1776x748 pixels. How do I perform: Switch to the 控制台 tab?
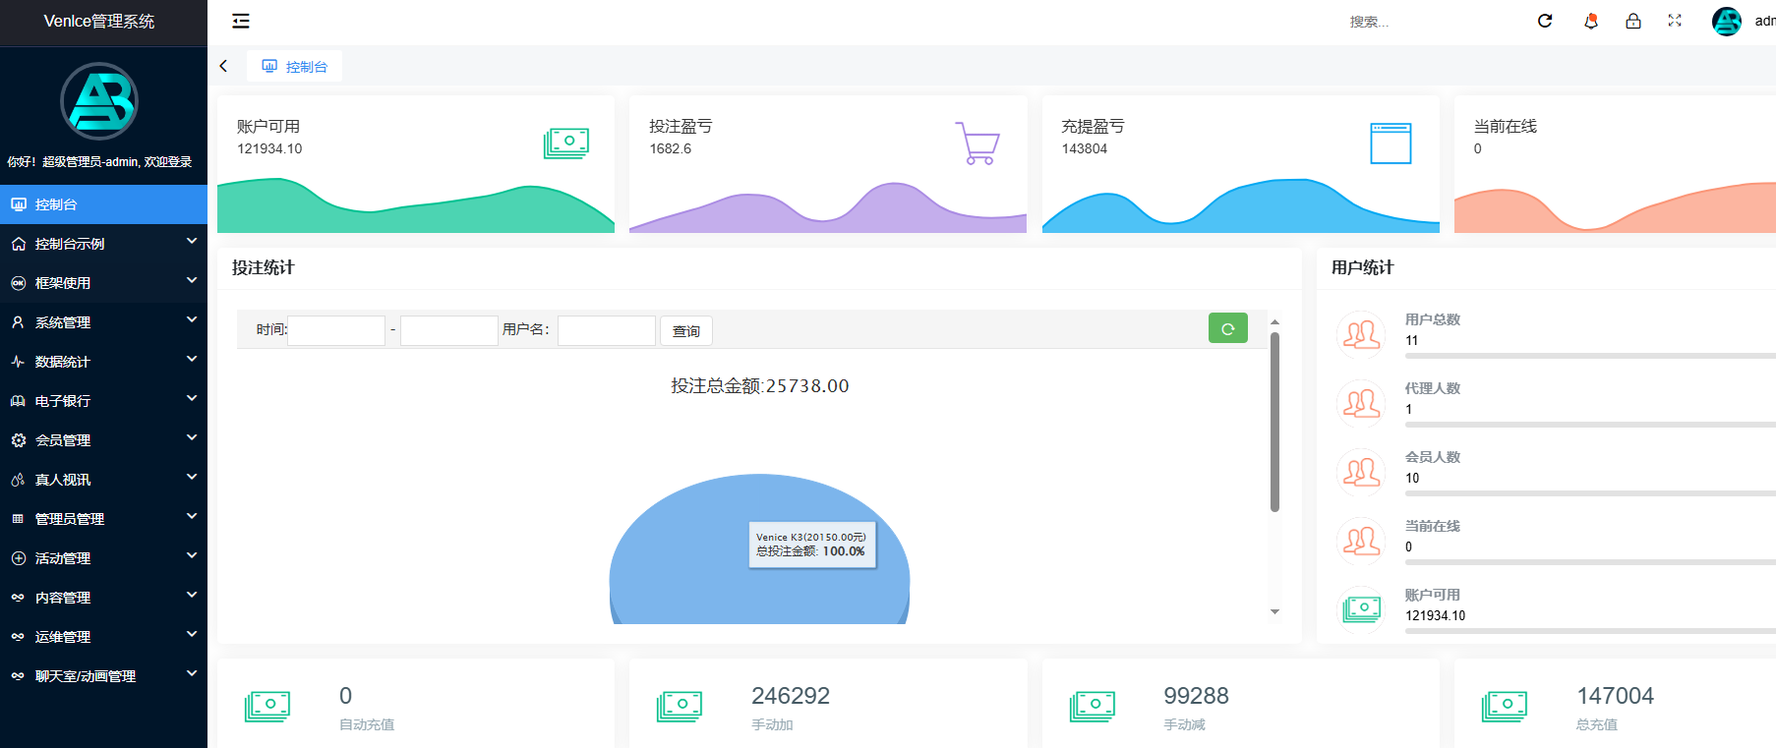tap(295, 67)
